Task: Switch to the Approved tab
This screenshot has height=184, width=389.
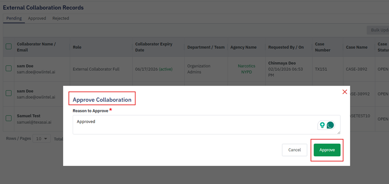Action: click(37, 19)
